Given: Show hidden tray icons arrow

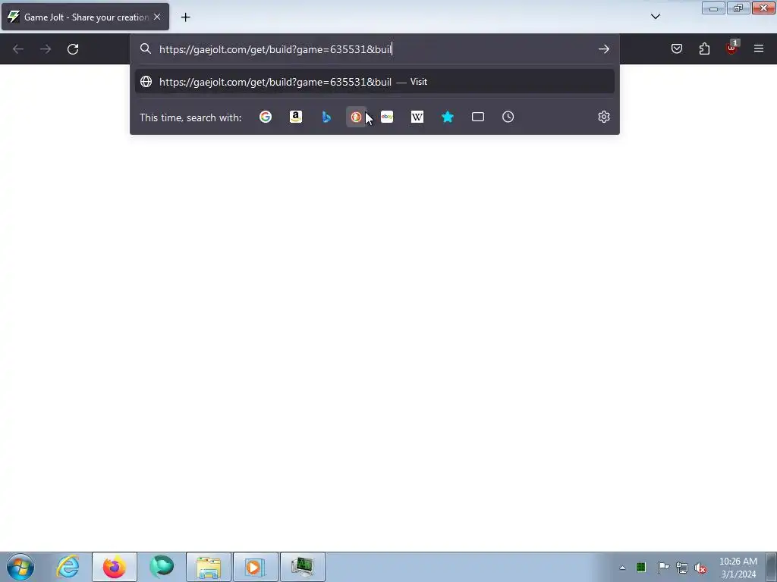Looking at the screenshot, I should (x=622, y=568).
